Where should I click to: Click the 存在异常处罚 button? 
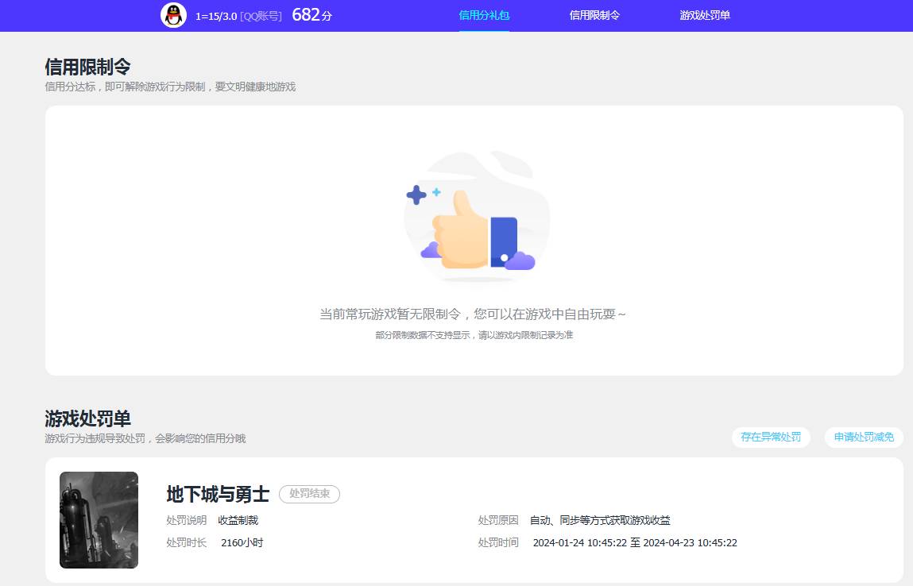click(x=771, y=437)
